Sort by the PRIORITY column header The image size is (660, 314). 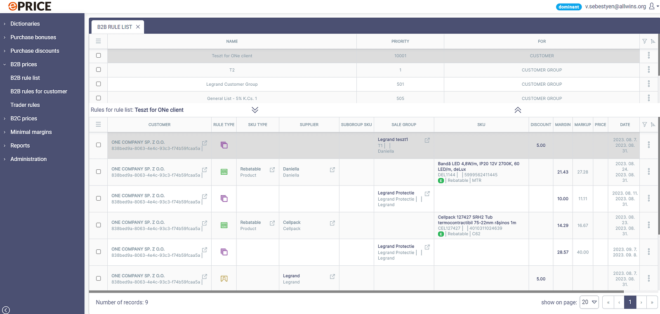click(400, 41)
